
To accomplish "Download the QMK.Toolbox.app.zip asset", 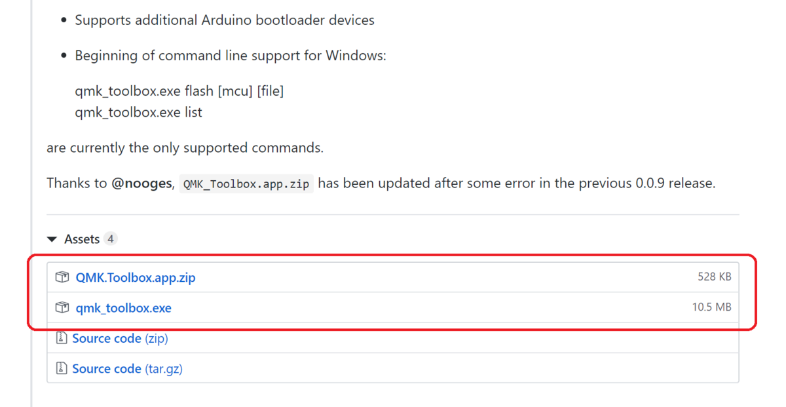I will [136, 277].
